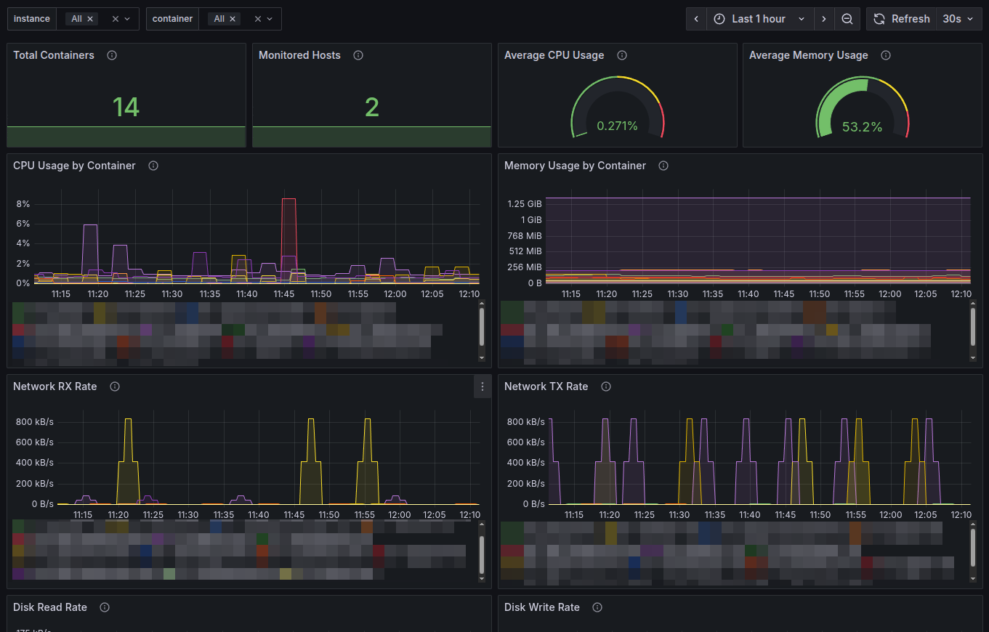The width and height of the screenshot is (989, 632).
Task: Click the Disk Read Rate info icon
Action: pos(104,607)
